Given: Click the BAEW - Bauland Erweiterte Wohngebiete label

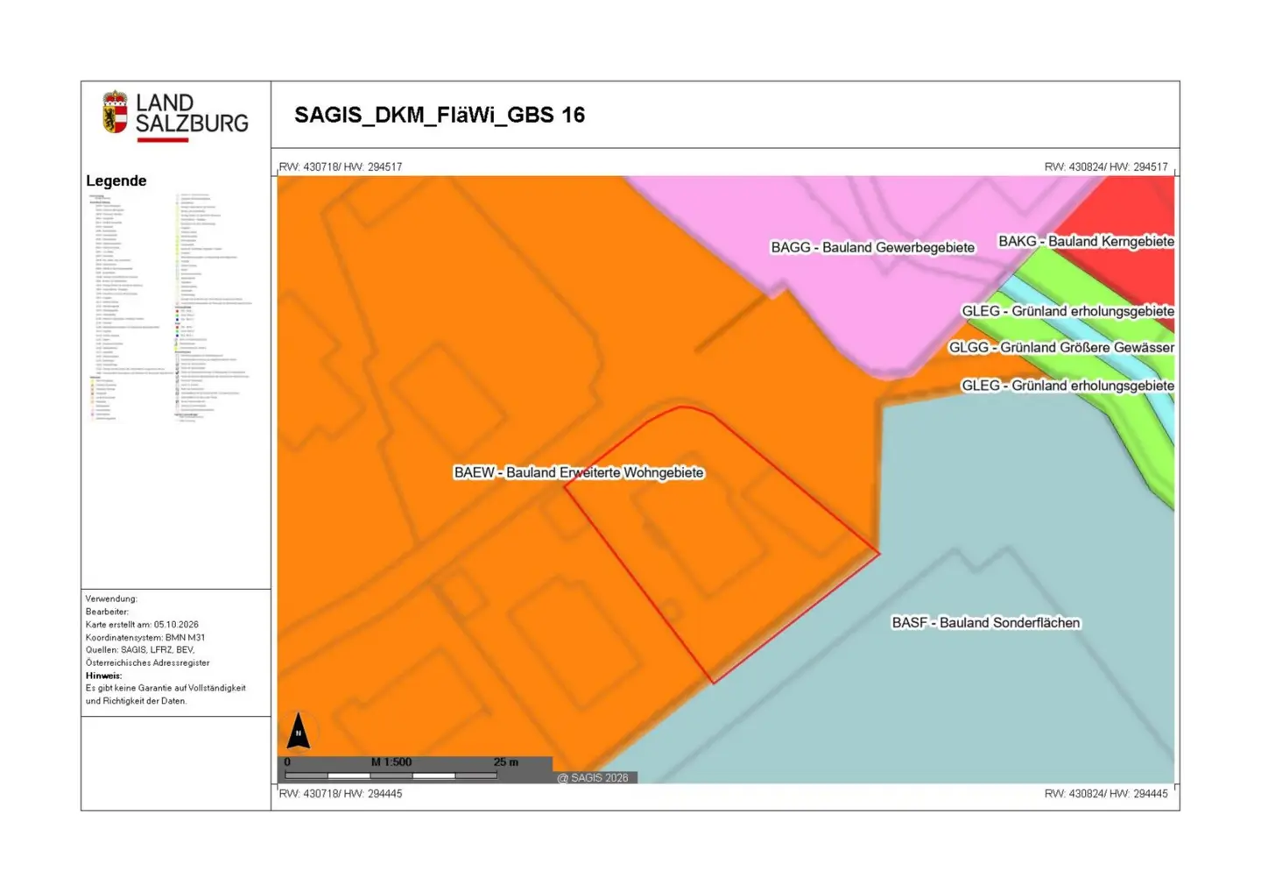Looking at the screenshot, I should pos(579,472).
